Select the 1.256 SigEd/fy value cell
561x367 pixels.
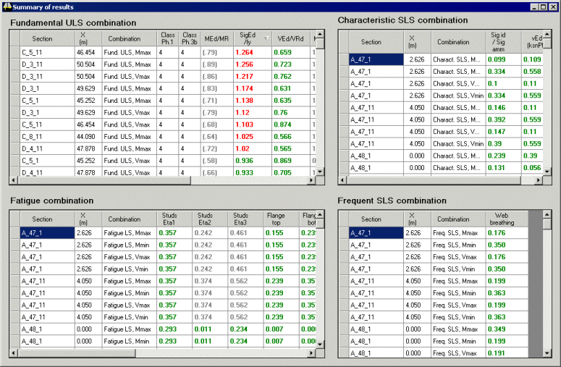251,64
